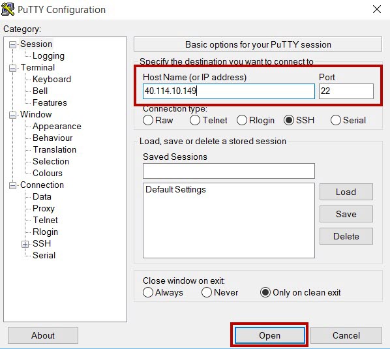Select the Telnet category in the tree
The width and height of the screenshot is (390, 349).
(x=45, y=220)
